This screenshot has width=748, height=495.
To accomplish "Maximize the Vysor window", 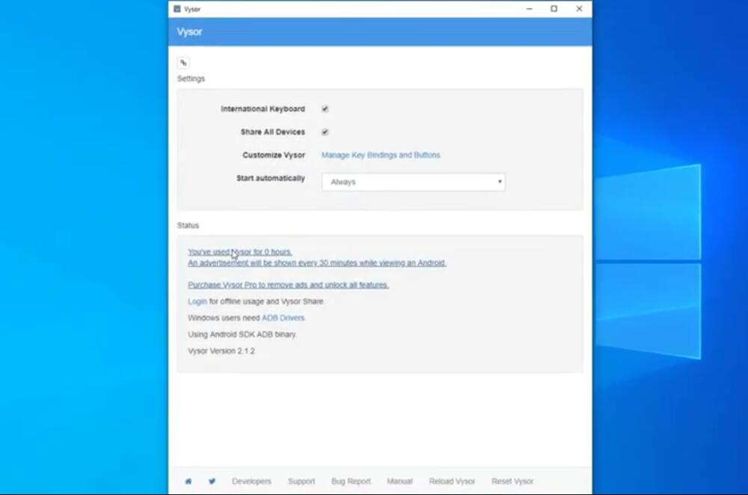I will point(554,8).
